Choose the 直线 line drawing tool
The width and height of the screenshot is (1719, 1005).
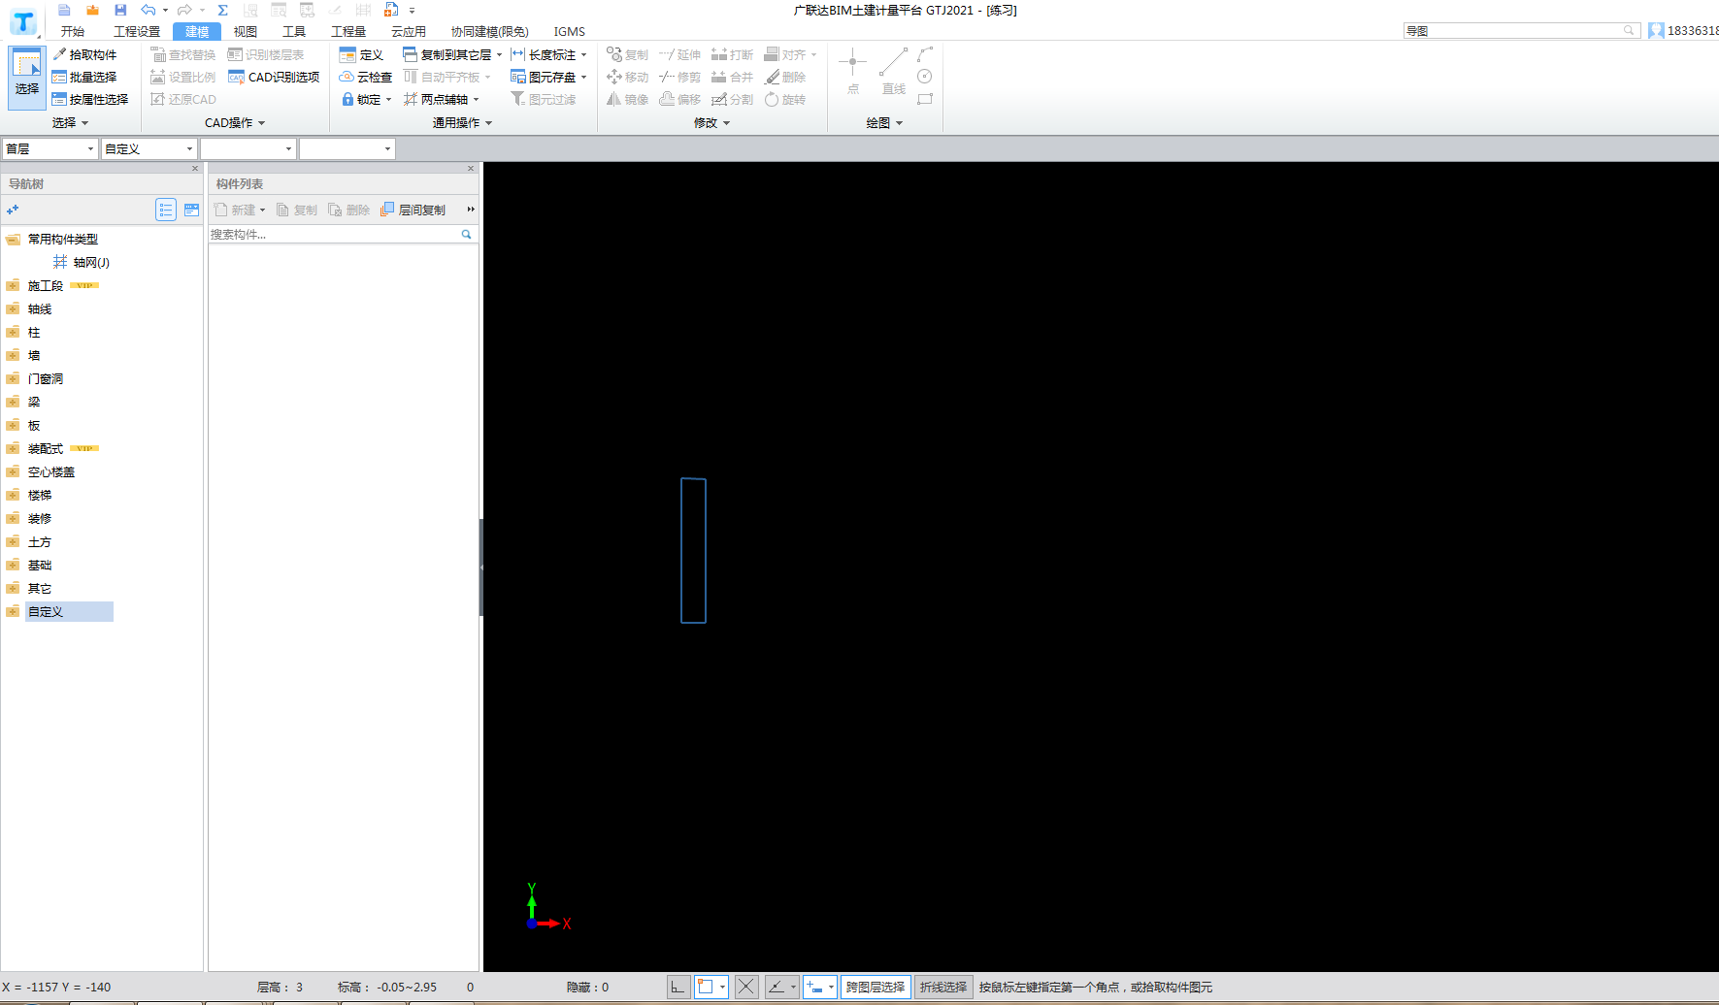pyautogui.click(x=893, y=72)
